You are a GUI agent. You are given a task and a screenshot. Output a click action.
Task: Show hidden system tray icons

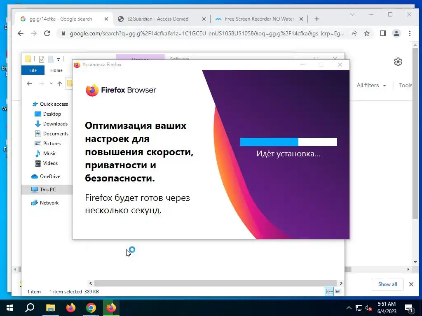click(x=349, y=308)
